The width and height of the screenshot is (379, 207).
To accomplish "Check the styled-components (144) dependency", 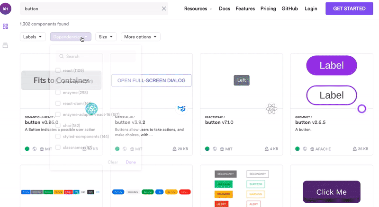I will pyautogui.click(x=58, y=136).
